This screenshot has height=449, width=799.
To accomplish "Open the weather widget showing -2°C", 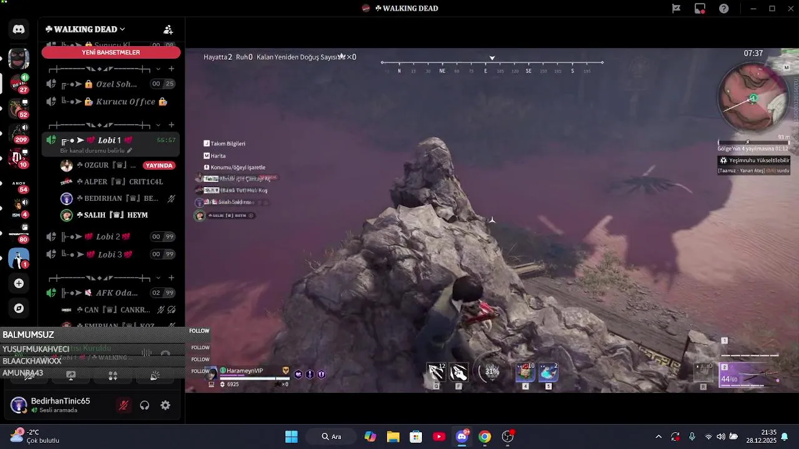I will click(x=36, y=436).
